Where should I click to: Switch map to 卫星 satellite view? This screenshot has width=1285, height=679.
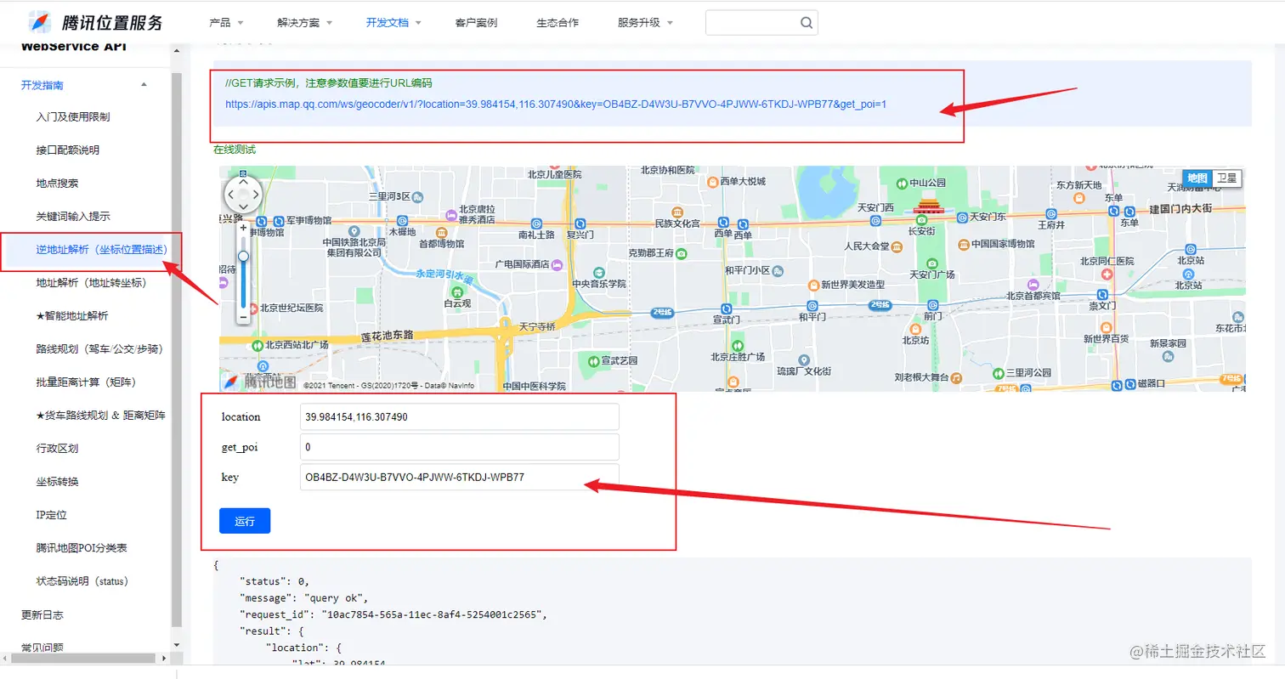[1226, 178]
